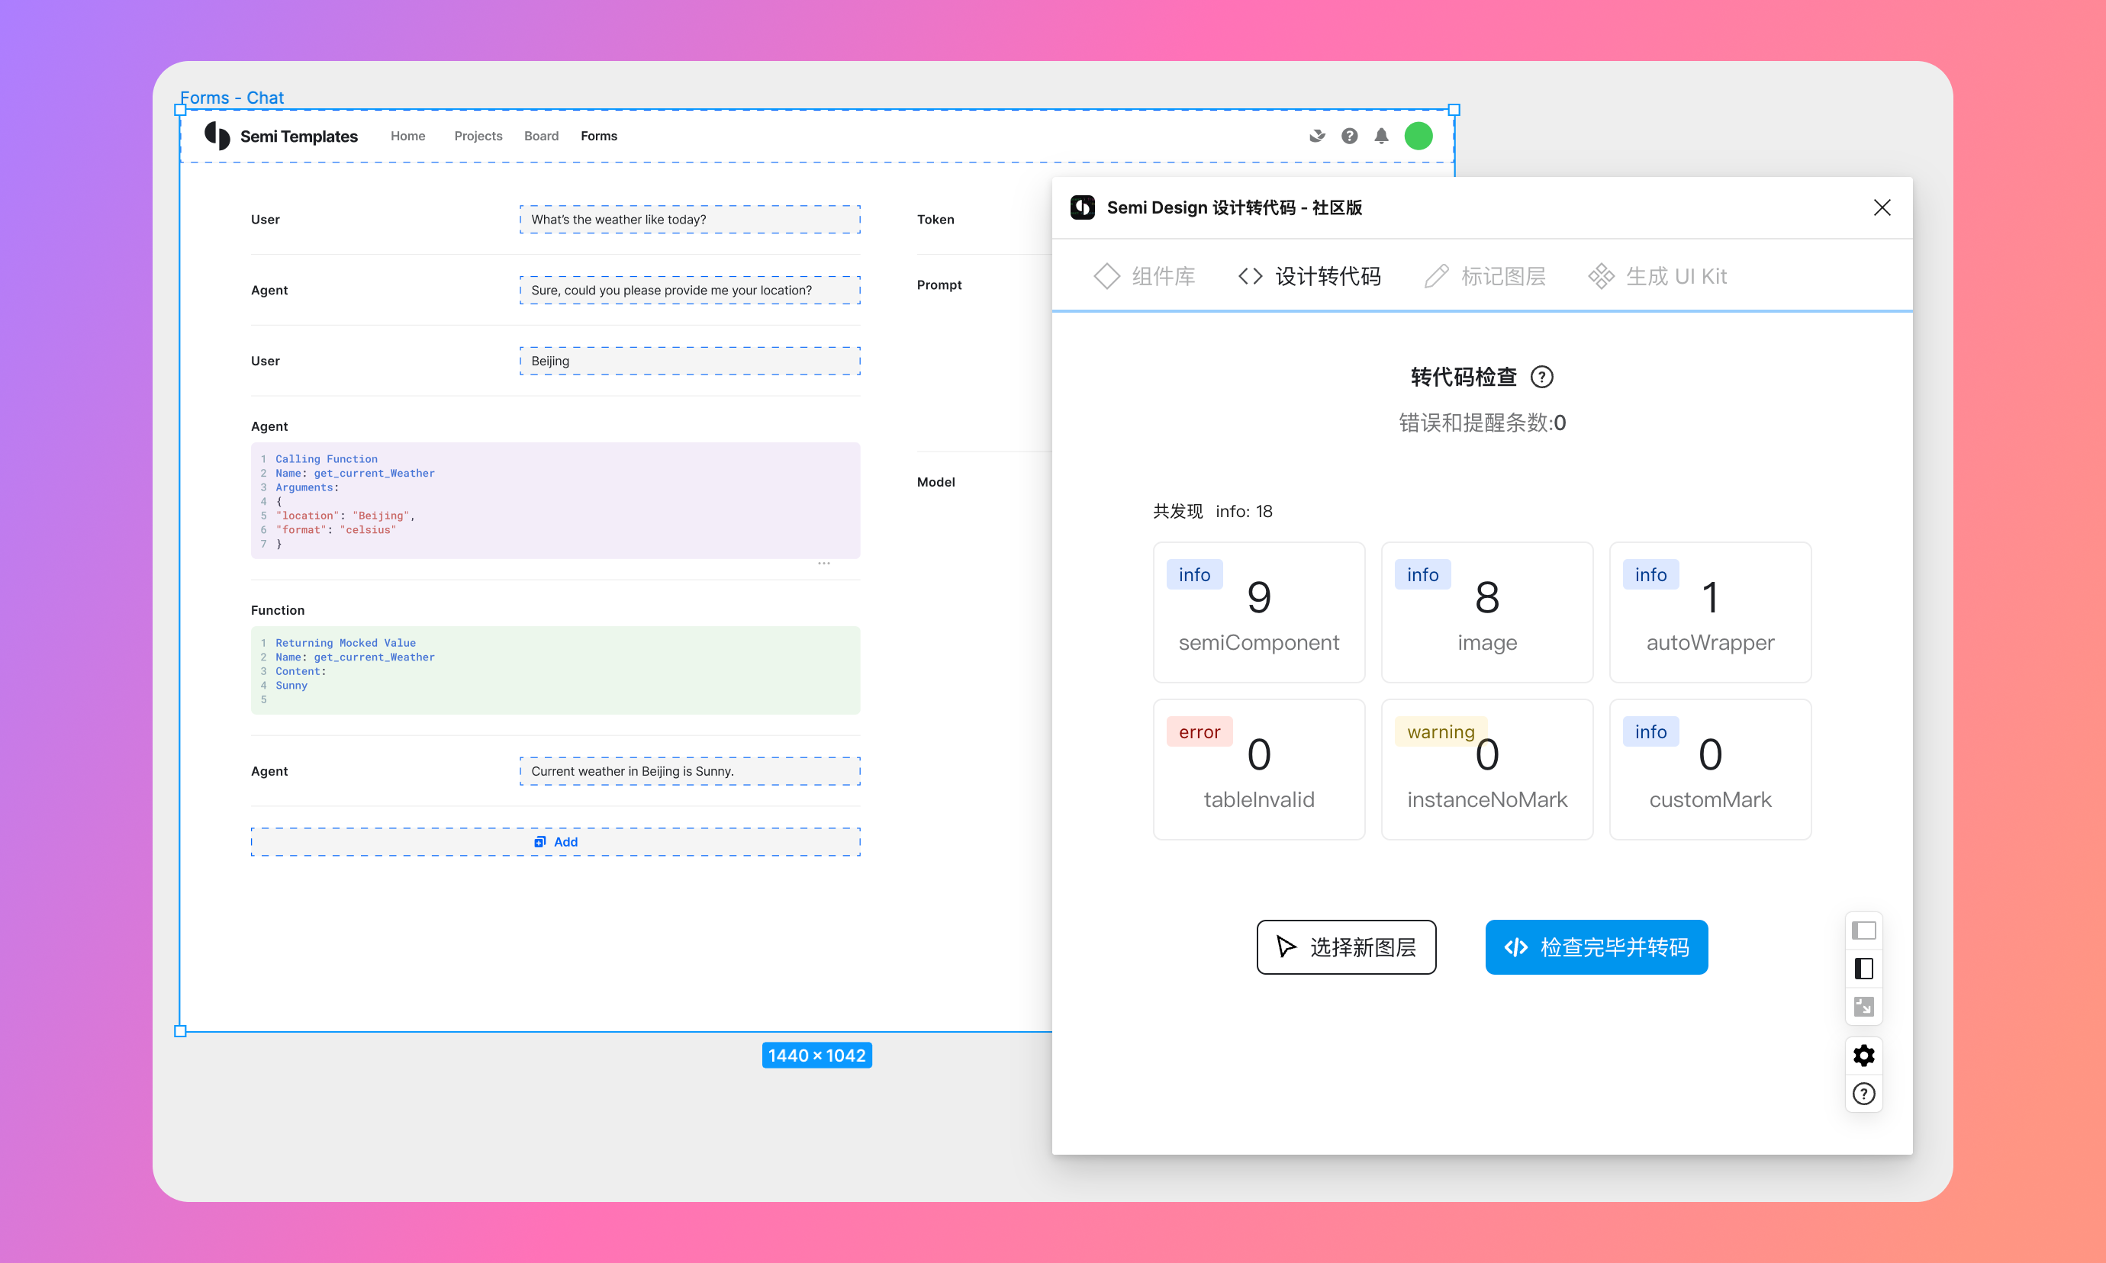Click the top layout icon in the plugin side toolbar

tap(1863, 930)
